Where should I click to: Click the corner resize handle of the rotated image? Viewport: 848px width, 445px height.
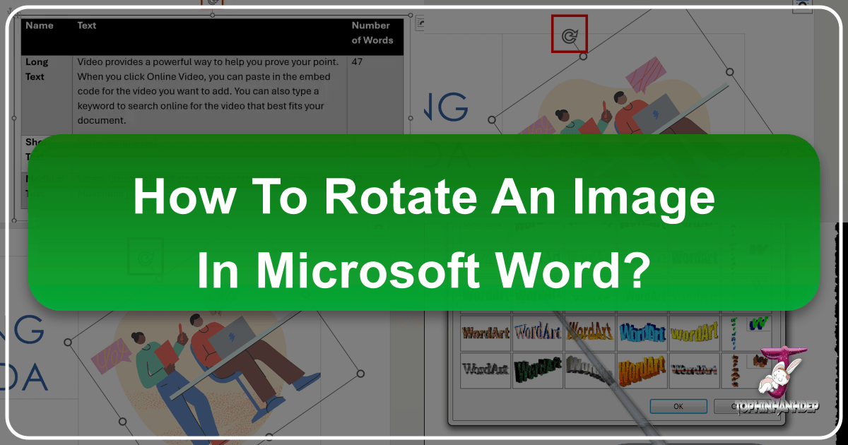tap(729, 71)
